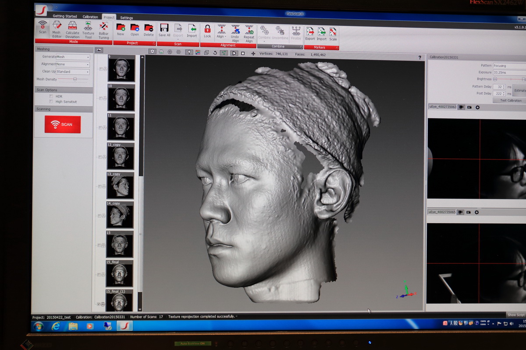Open the Generate Mesh dropdown
The height and width of the screenshot is (350, 526).
pos(73,57)
